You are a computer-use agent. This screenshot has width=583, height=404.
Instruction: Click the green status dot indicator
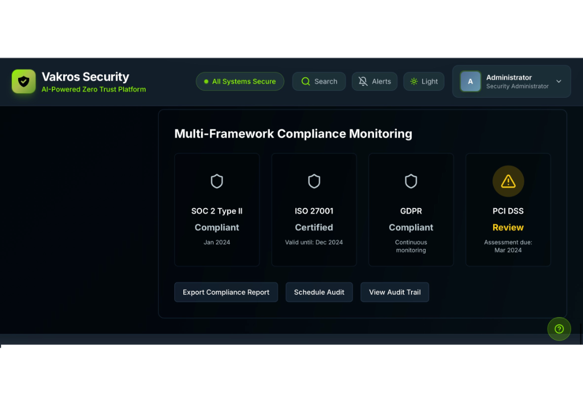click(x=206, y=81)
